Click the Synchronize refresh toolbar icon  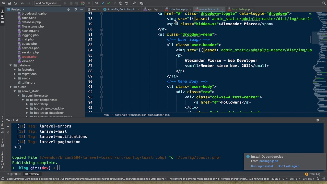coord(15,3)
